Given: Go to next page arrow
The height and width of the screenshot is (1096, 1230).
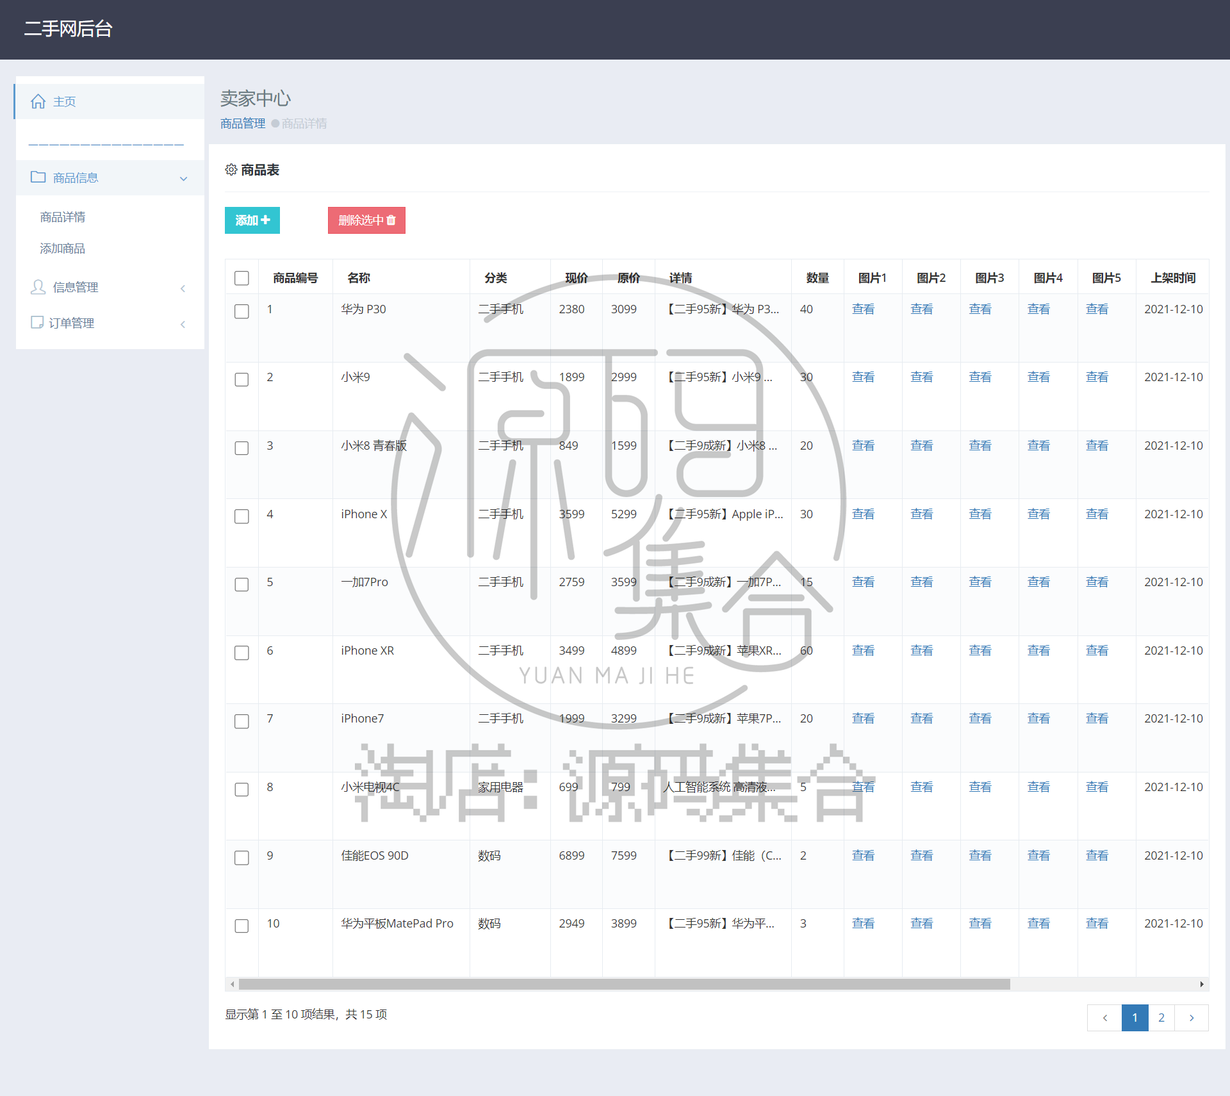Looking at the screenshot, I should pyautogui.click(x=1192, y=1017).
